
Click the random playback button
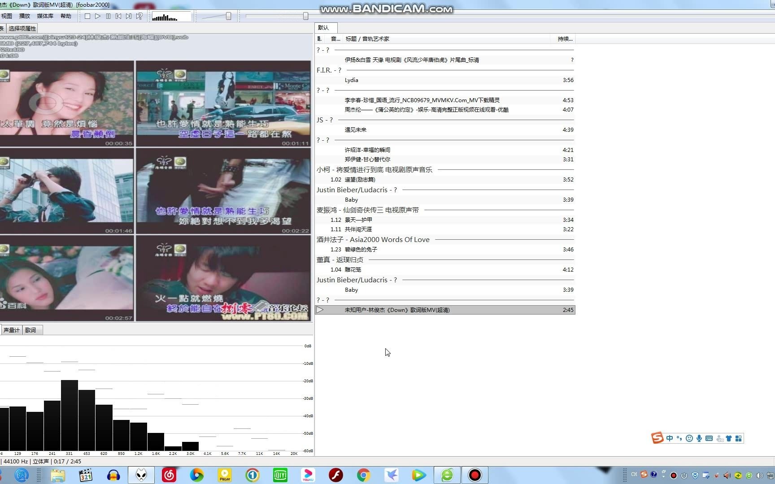click(x=139, y=16)
